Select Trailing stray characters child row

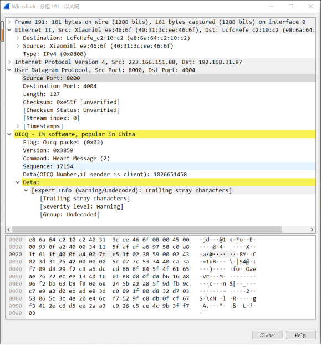pos(177,199)
